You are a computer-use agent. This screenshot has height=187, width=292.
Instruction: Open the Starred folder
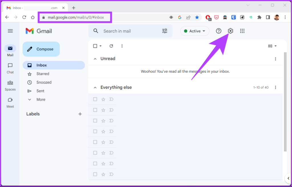[x=54, y=74]
